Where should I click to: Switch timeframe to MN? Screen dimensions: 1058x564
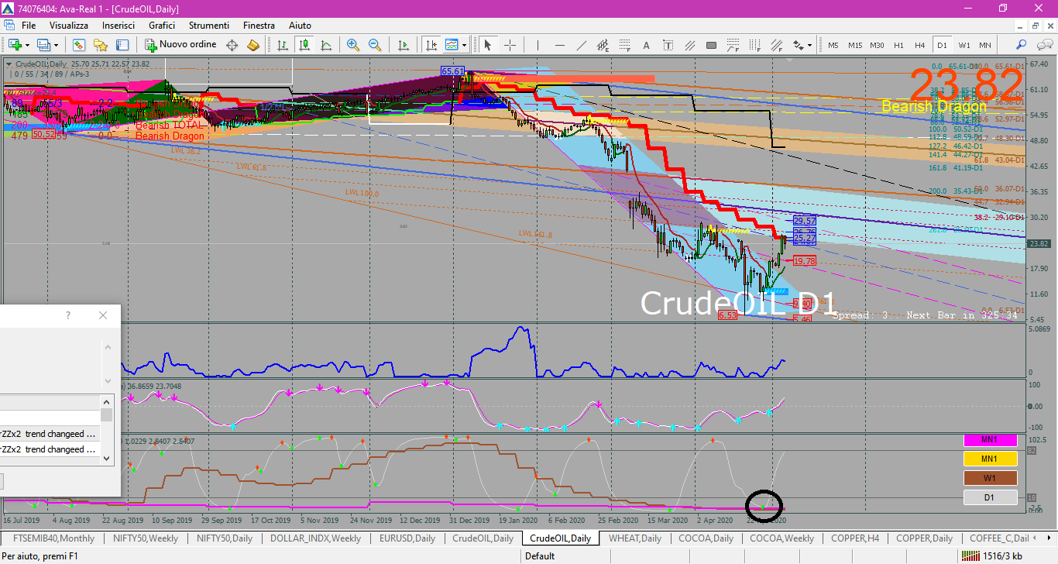coord(984,45)
